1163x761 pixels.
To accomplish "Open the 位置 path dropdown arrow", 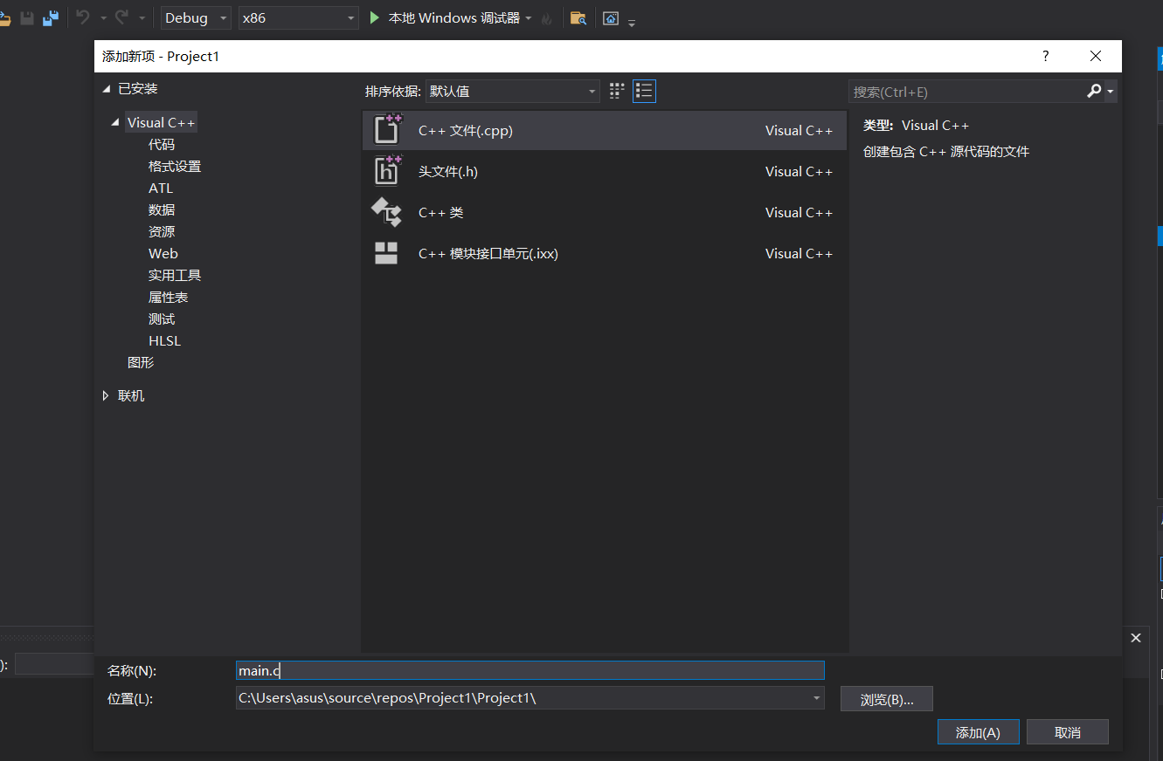I will 817,698.
